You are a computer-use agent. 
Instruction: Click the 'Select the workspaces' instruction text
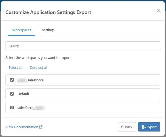(38, 58)
